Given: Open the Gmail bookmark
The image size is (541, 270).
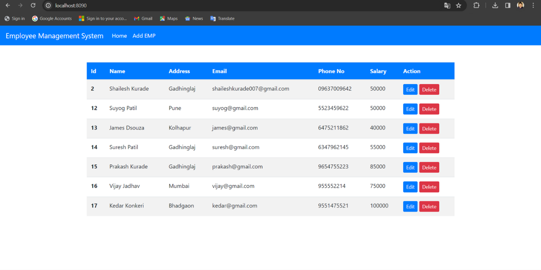Looking at the screenshot, I should (143, 18).
